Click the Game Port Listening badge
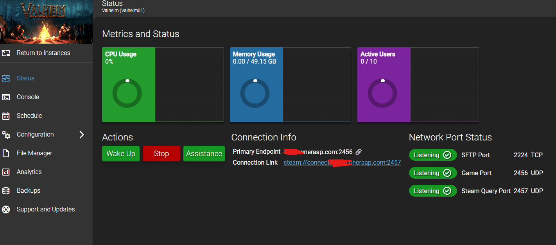This screenshot has height=245, width=556. [x=433, y=173]
